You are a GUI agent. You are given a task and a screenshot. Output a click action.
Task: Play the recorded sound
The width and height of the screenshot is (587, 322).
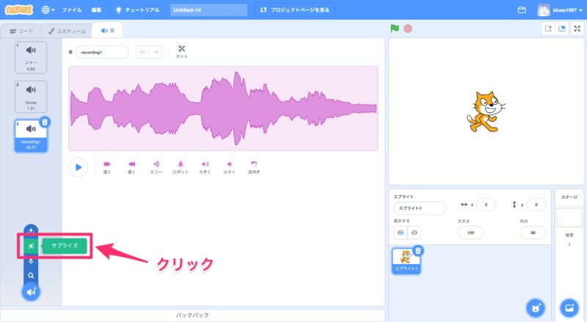pyautogui.click(x=78, y=167)
